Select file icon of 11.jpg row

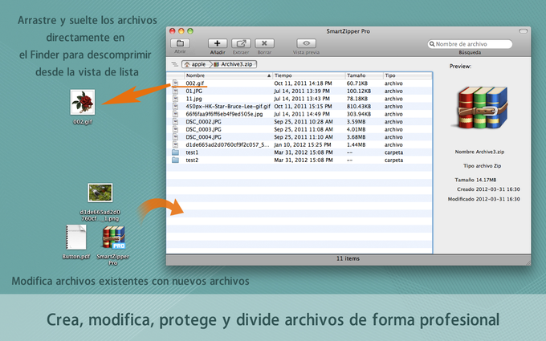coord(176,99)
